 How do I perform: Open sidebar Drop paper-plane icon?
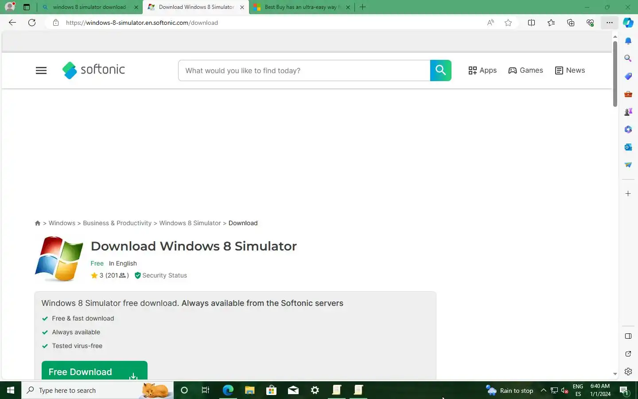(x=628, y=165)
